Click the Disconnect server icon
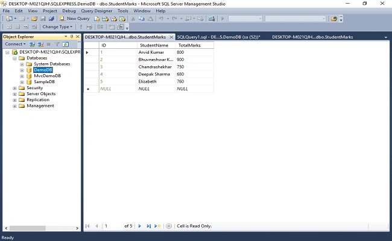This screenshot has height=241, width=392. coord(40,44)
